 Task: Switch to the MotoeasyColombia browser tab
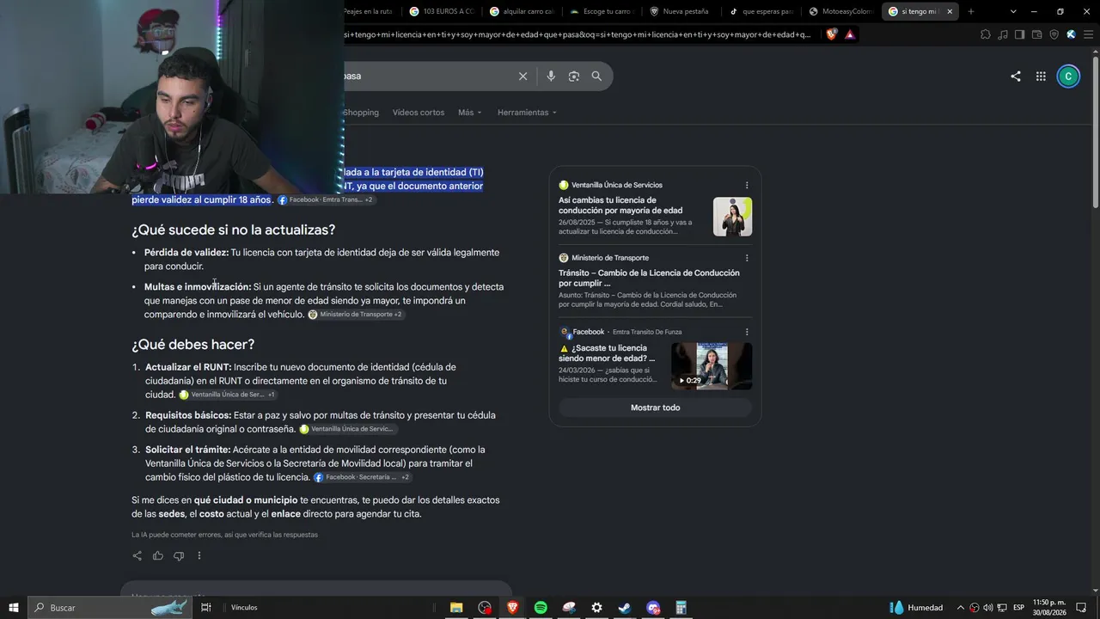point(840,11)
